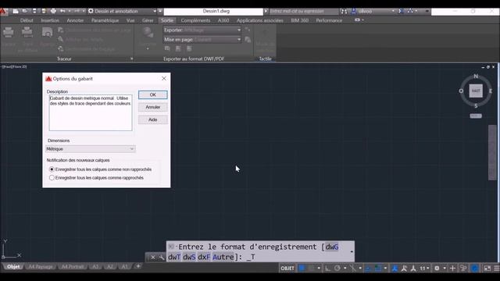Open the Dimensions Métrique dropdown
This screenshot has width=500, height=281.
[91, 149]
